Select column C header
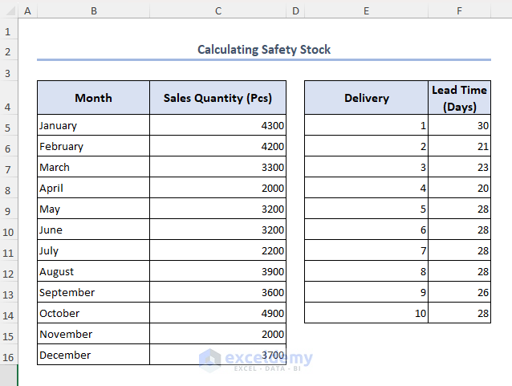 coord(217,10)
